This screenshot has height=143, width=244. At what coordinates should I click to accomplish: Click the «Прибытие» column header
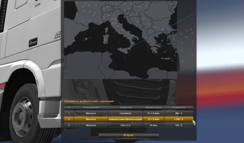pyautogui.click(x=125, y=107)
